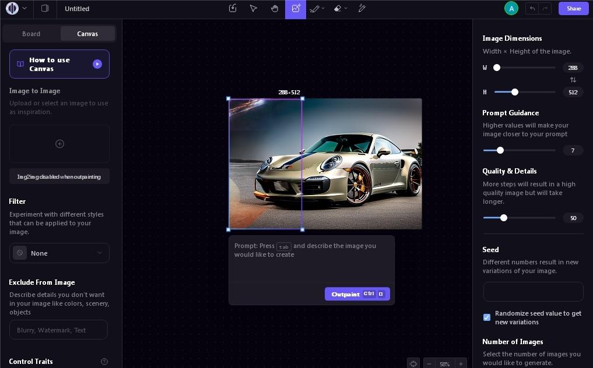Swap width and height dimensions
Screen dimensions: 593x368
(573, 80)
